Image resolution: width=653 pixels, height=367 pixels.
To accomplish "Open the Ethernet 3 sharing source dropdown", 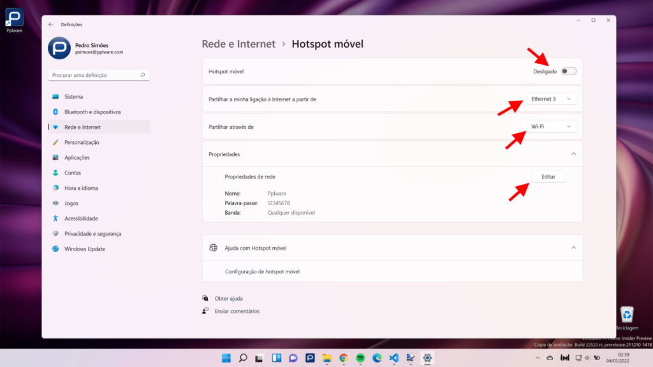I will coord(552,99).
